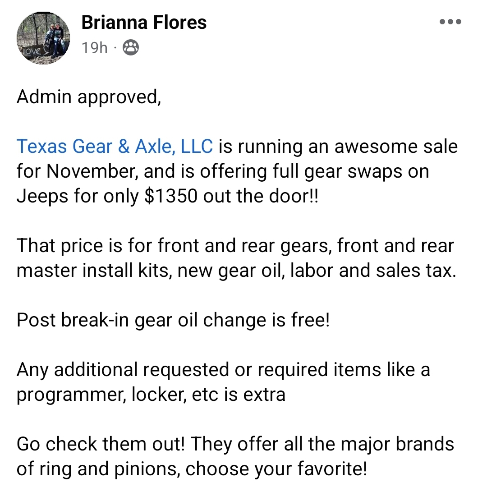Click "programmer, locker, etc is extra" line
Screen dimensions: 487x487
151,395
